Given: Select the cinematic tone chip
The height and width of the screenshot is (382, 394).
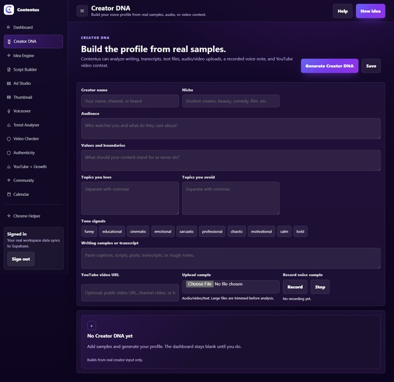Looking at the screenshot, I should pyautogui.click(x=138, y=231).
